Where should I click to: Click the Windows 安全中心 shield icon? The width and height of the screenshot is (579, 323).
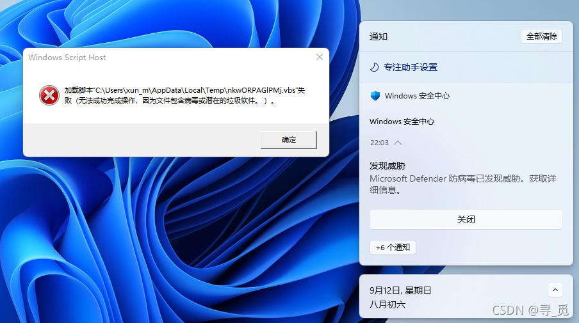pyautogui.click(x=375, y=96)
